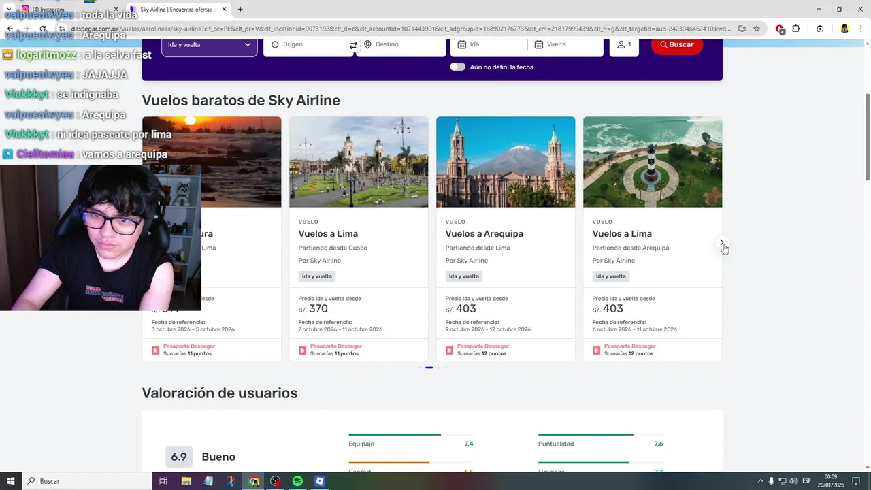Open the Chrome extensions puzzle icon
Image resolution: width=871 pixels, height=490 pixels.
796,29
